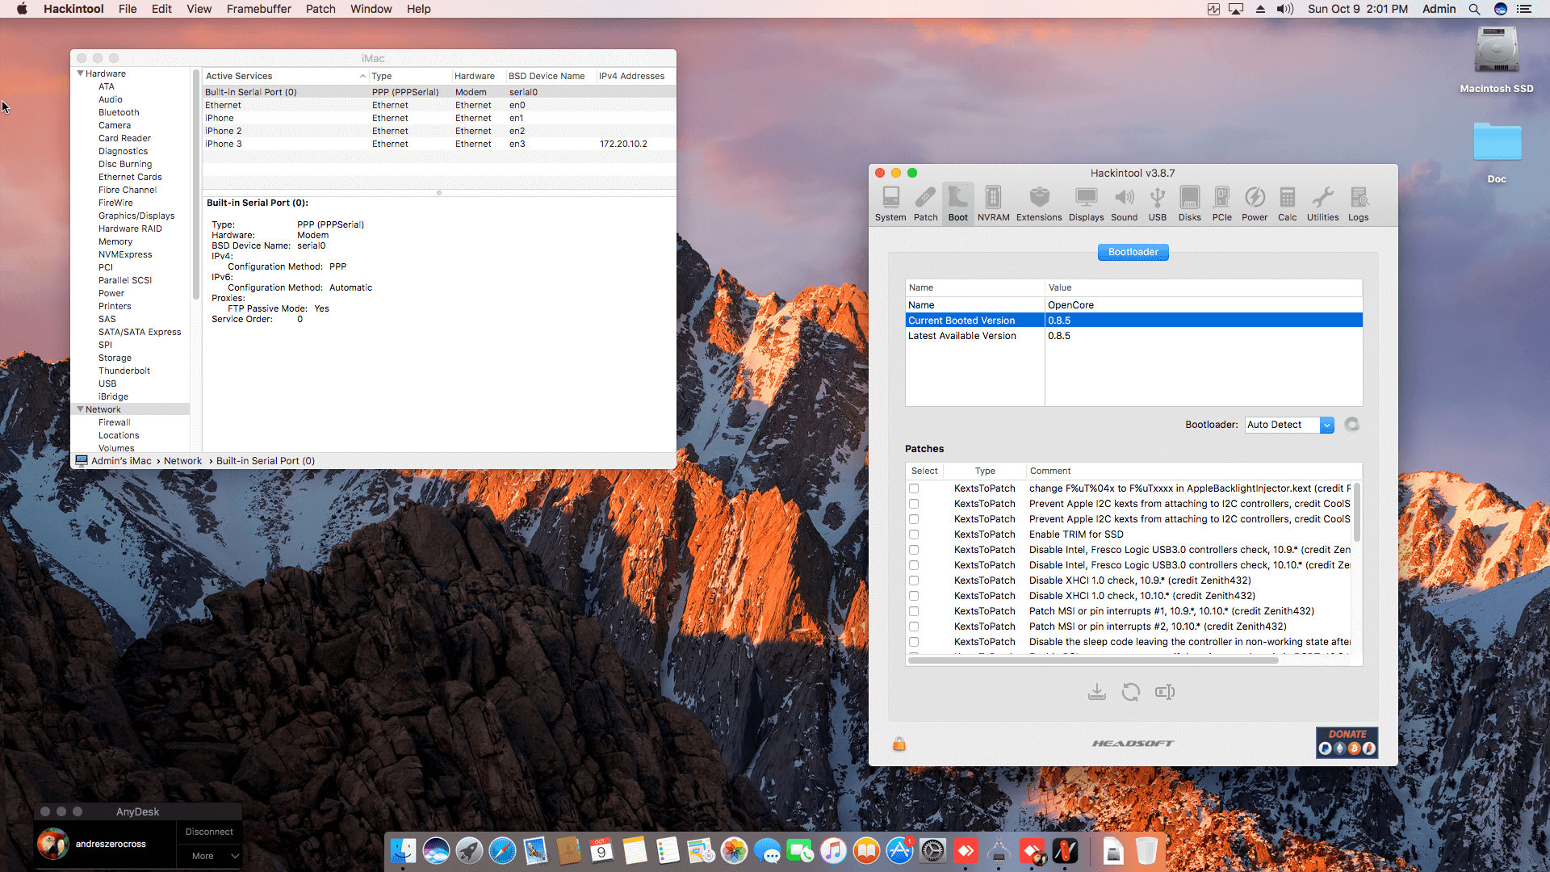Open the Logs section
This screenshot has width=1550, height=872.
tap(1359, 203)
